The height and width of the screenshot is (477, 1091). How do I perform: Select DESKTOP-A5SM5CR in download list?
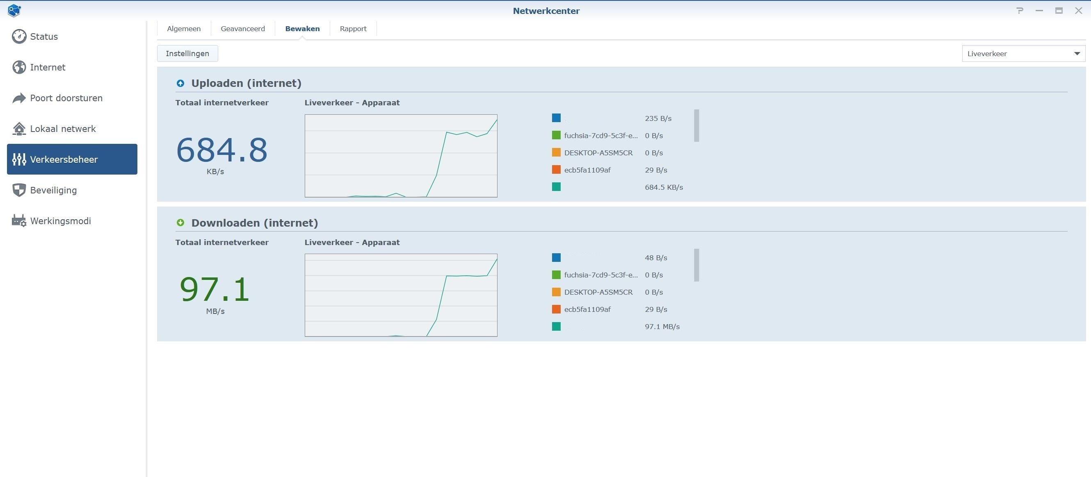click(x=598, y=292)
